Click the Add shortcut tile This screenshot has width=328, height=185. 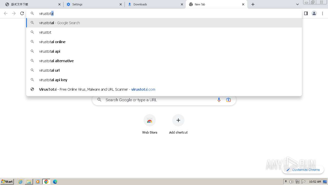click(178, 125)
